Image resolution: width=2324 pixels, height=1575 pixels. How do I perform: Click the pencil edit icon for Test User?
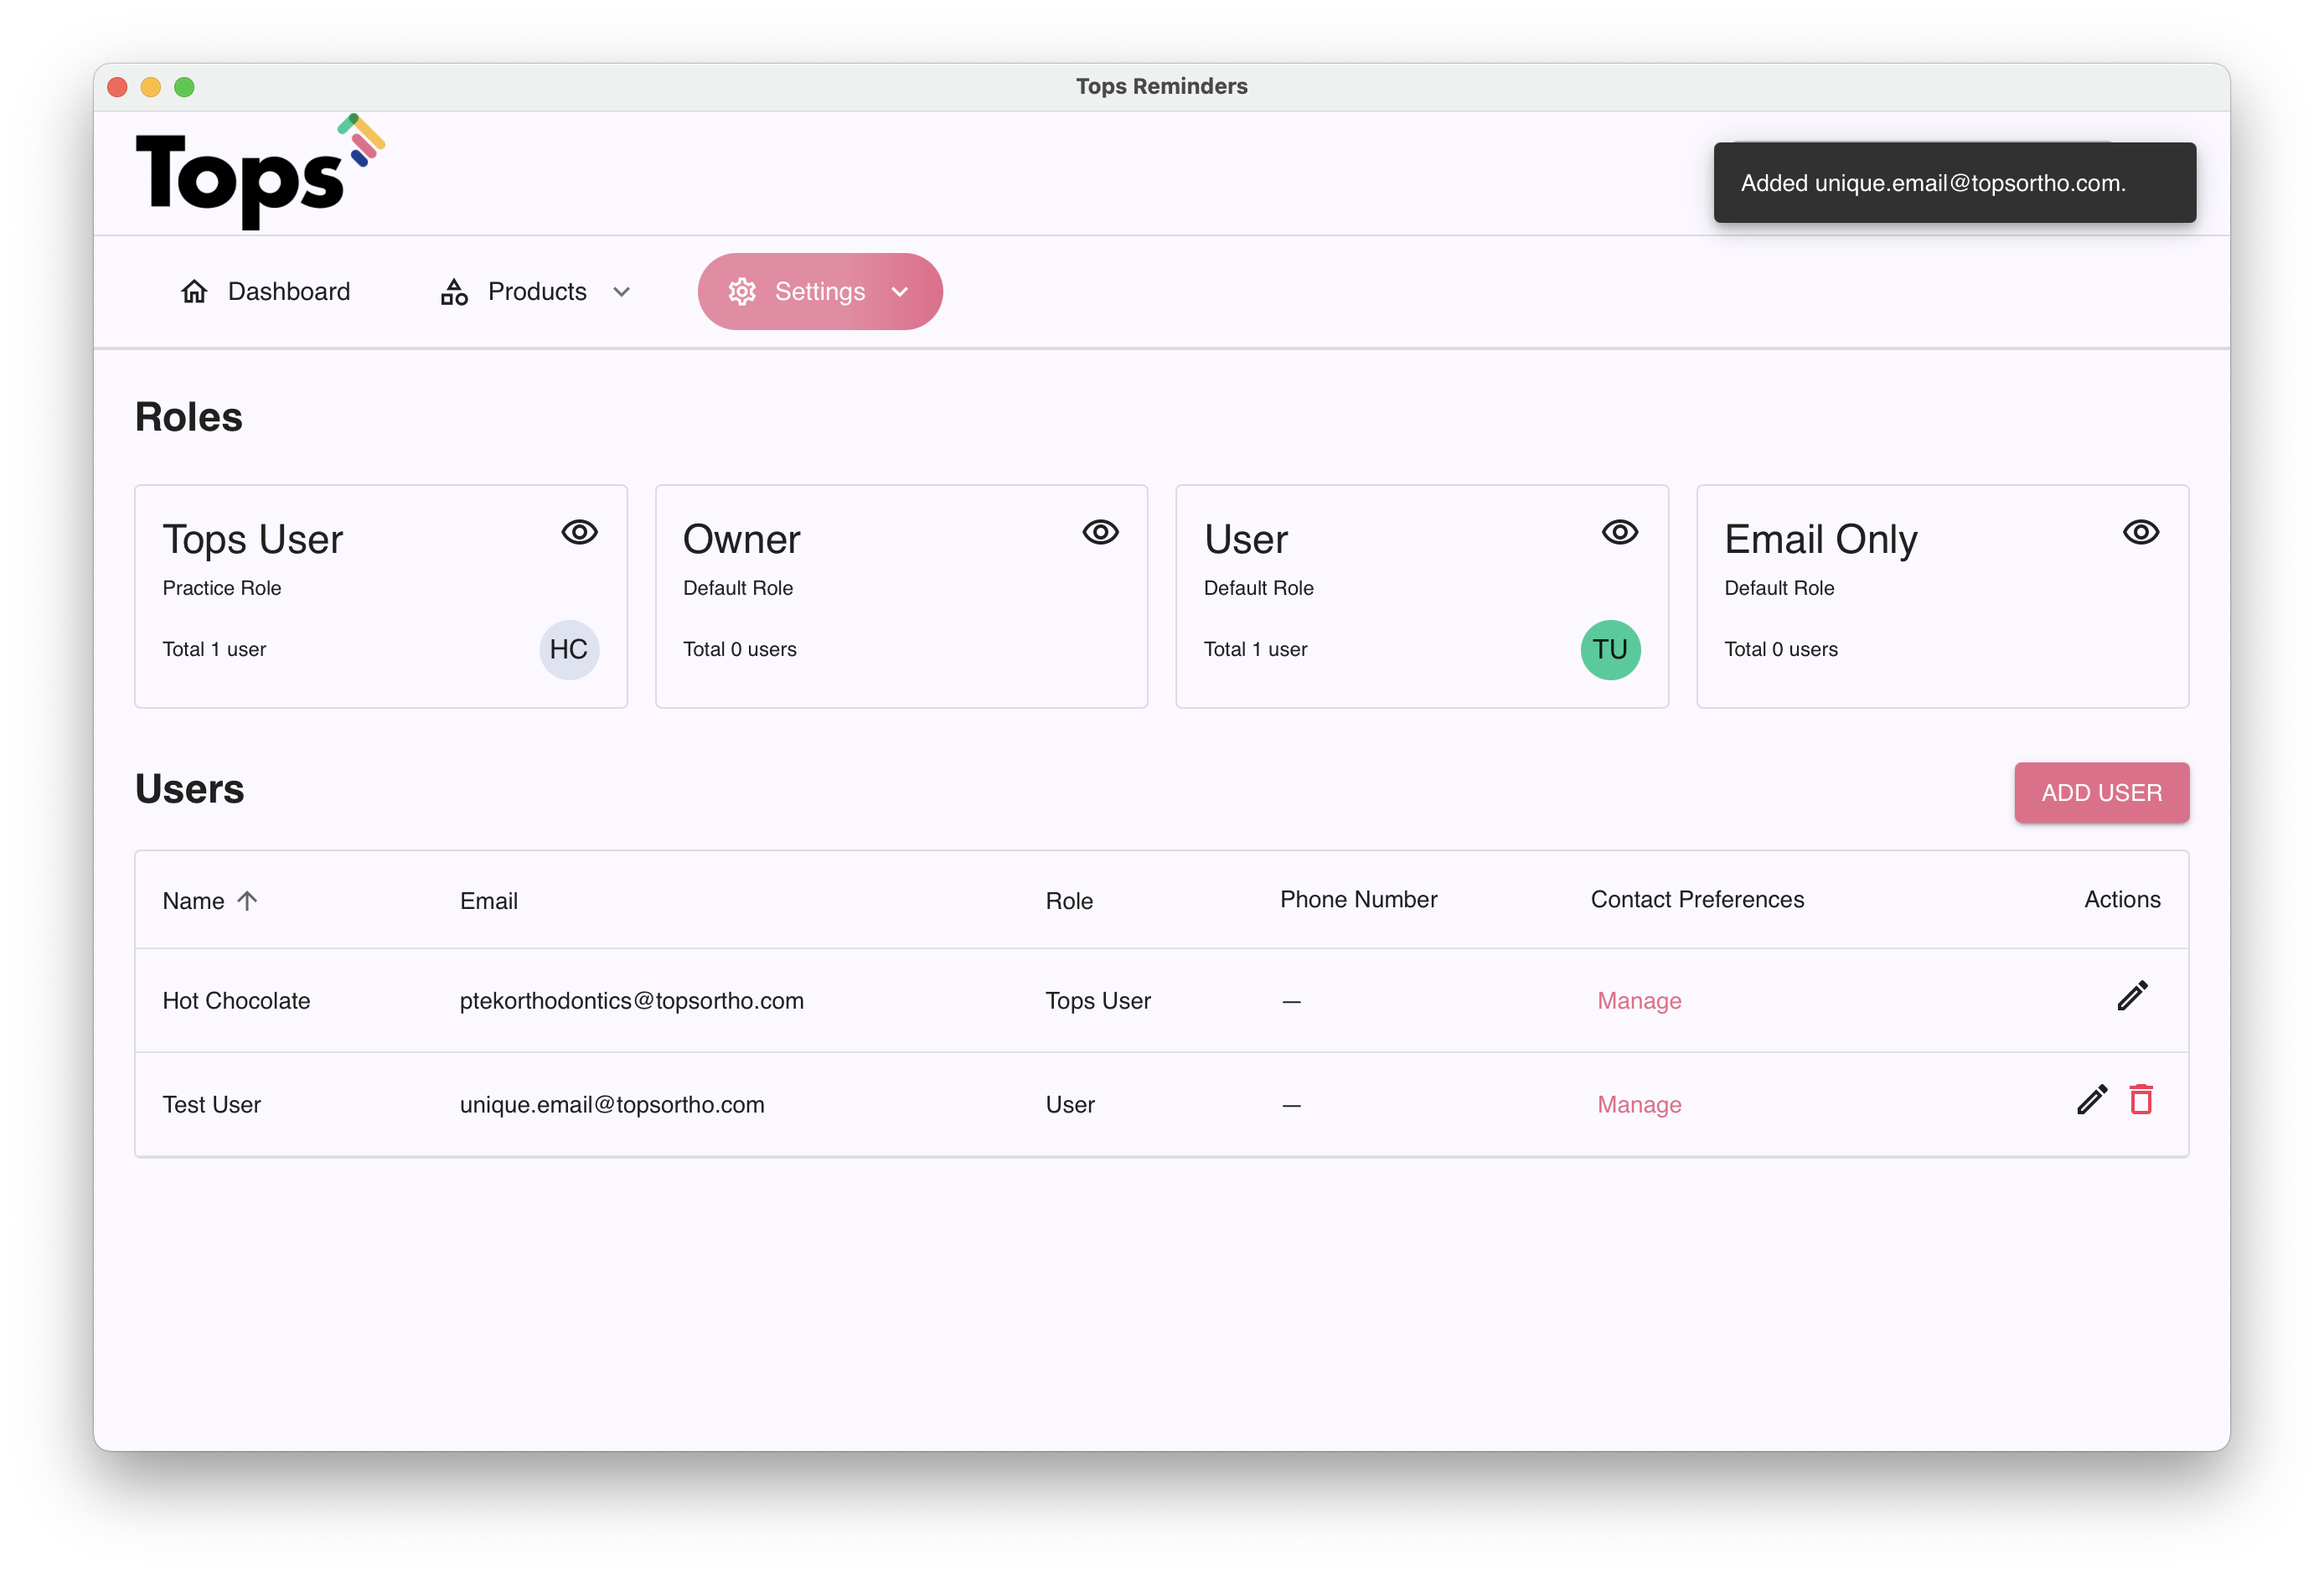[x=2091, y=1100]
